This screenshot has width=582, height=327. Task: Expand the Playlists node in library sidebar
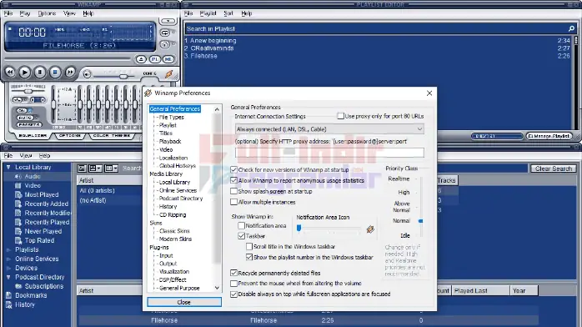coord(8,249)
